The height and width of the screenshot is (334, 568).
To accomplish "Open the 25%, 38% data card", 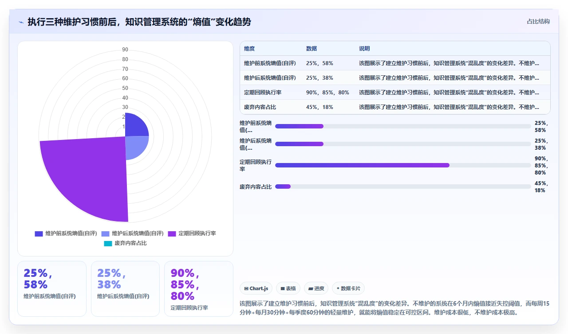I will (125, 289).
